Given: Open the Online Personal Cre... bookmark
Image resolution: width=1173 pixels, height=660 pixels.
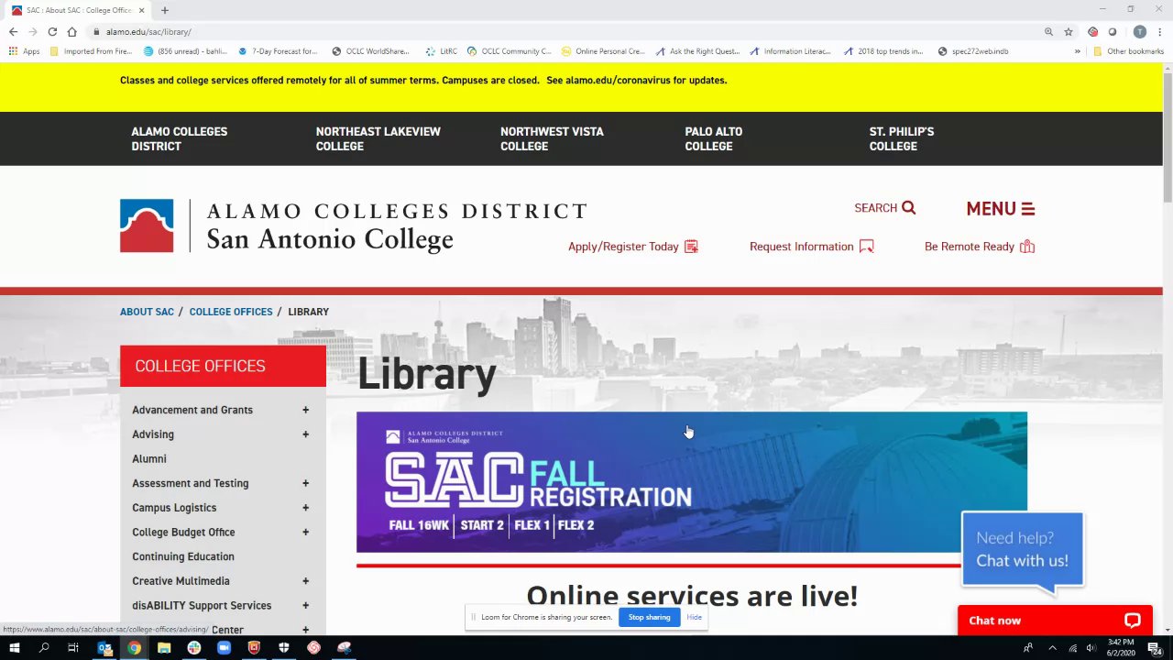Looking at the screenshot, I should pos(604,51).
